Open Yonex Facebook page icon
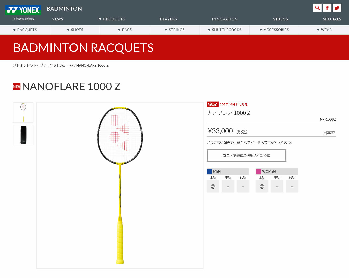Image resolution: width=349 pixels, height=278 pixels. (x=327, y=8)
